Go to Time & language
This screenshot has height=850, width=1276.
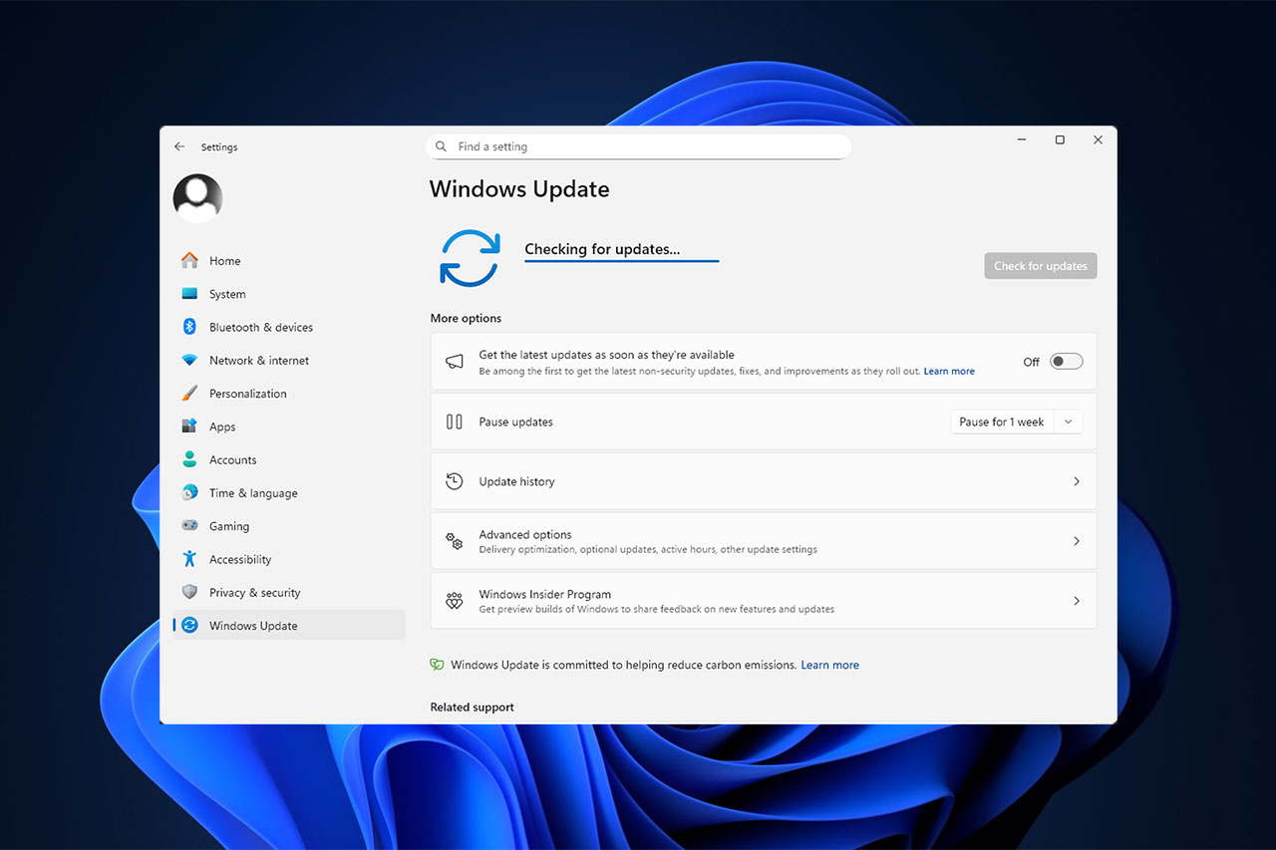coord(289,493)
